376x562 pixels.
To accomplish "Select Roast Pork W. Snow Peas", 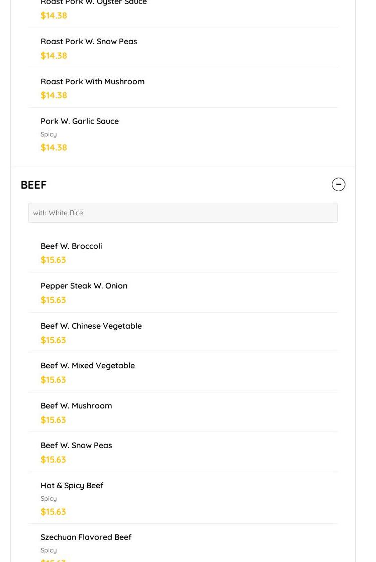I will click(89, 41).
